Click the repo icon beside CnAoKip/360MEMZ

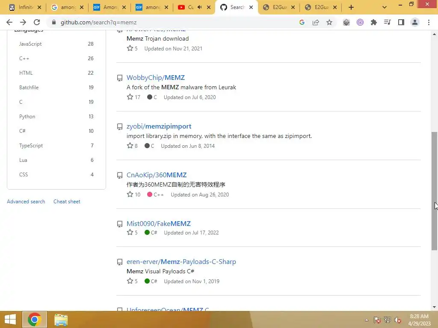[x=120, y=176]
